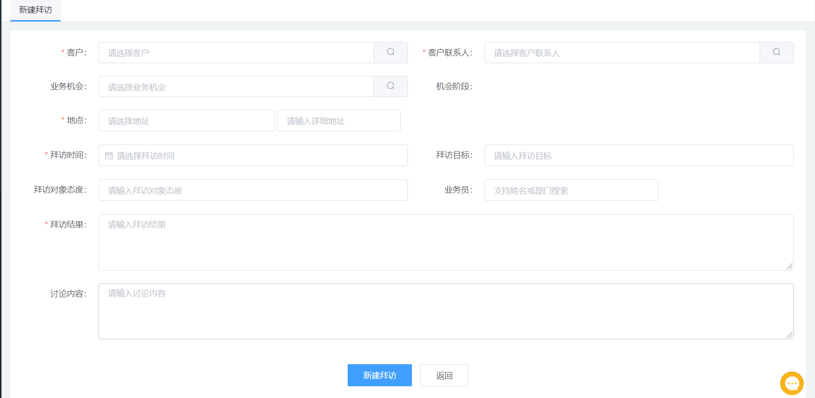Open the 请选择地址 address selector

186,121
